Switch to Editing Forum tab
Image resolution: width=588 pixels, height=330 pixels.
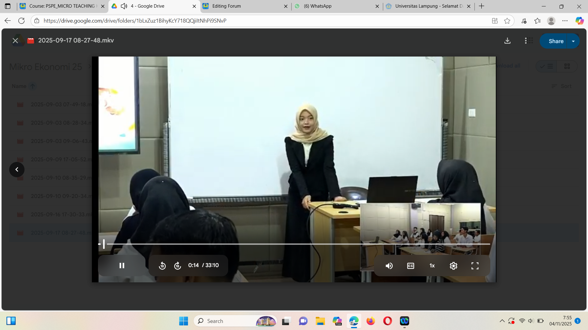226,6
